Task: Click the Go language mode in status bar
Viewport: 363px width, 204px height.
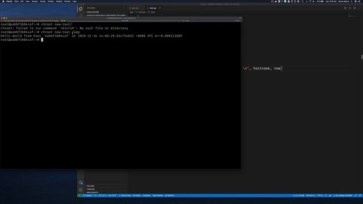Action: coord(330,195)
